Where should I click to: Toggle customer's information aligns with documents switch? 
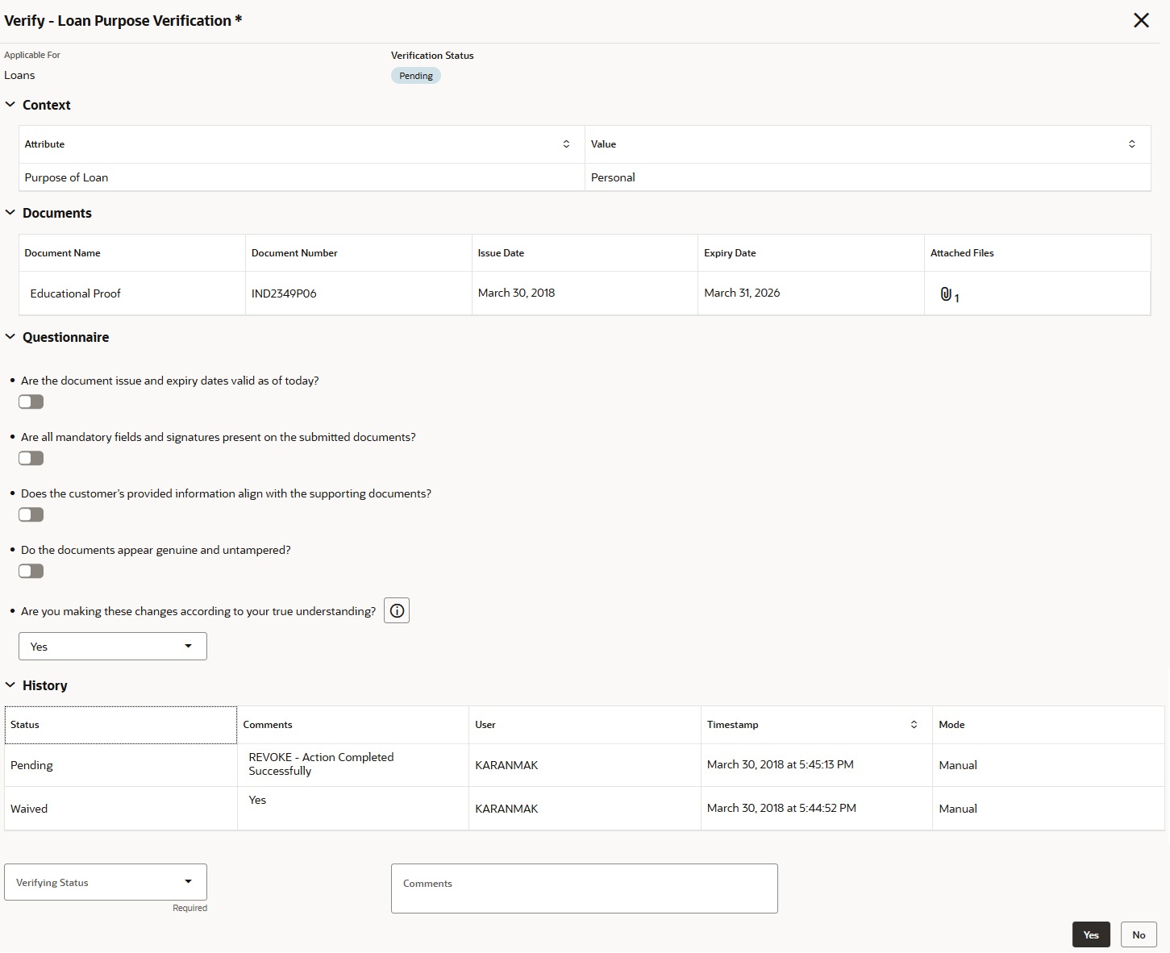[x=31, y=514]
